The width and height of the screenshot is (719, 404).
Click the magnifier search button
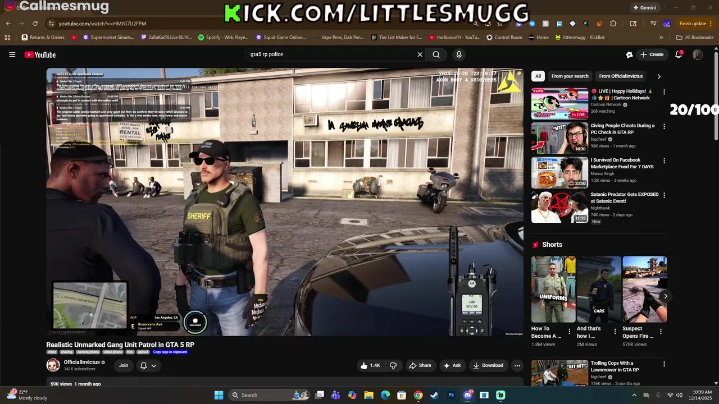[436, 54]
